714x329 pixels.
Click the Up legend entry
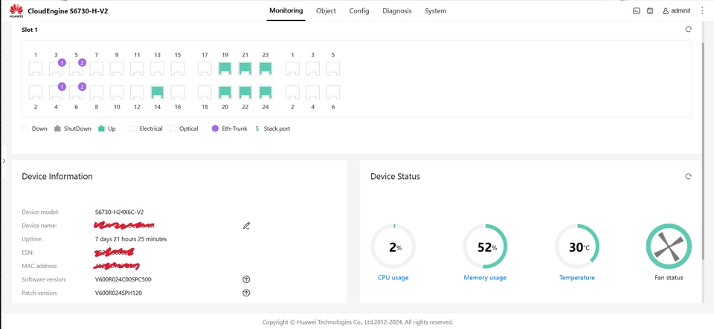click(x=107, y=128)
